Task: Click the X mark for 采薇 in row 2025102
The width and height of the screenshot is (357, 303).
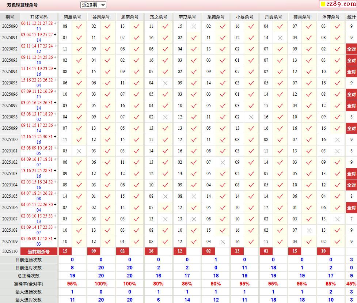Action: (x=223, y=162)
